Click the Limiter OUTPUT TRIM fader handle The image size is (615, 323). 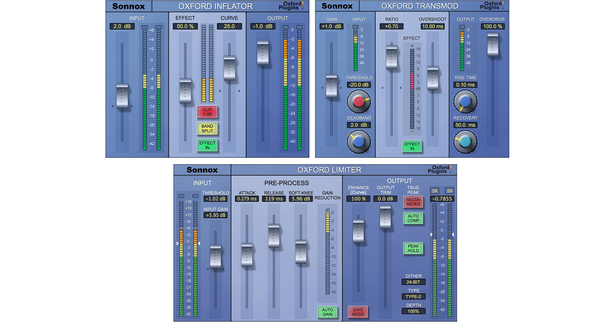385,217
